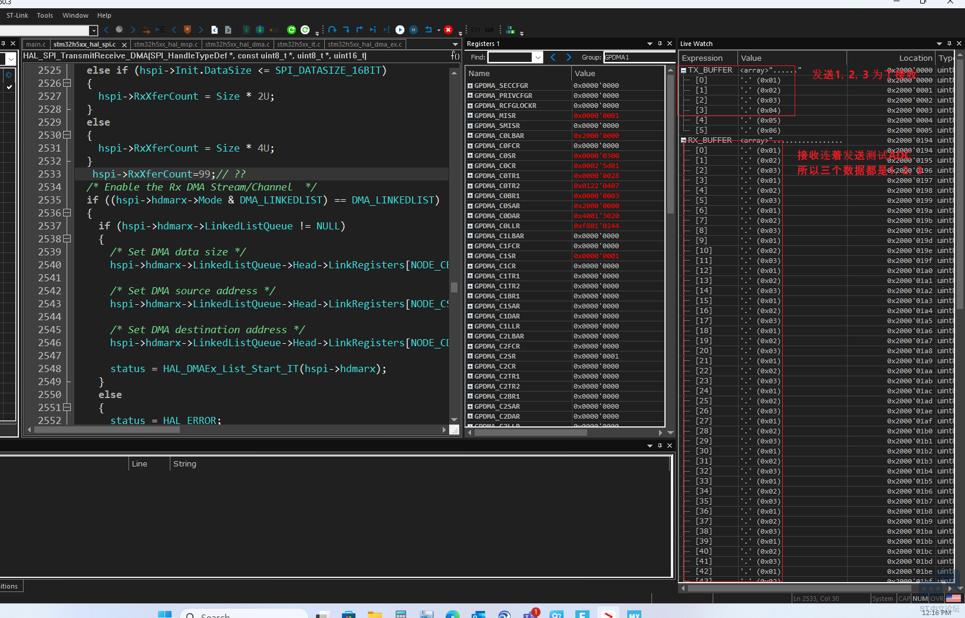Open File Explorer from the taskbar
The width and height of the screenshot is (965, 618).
(x=374, y=615)
